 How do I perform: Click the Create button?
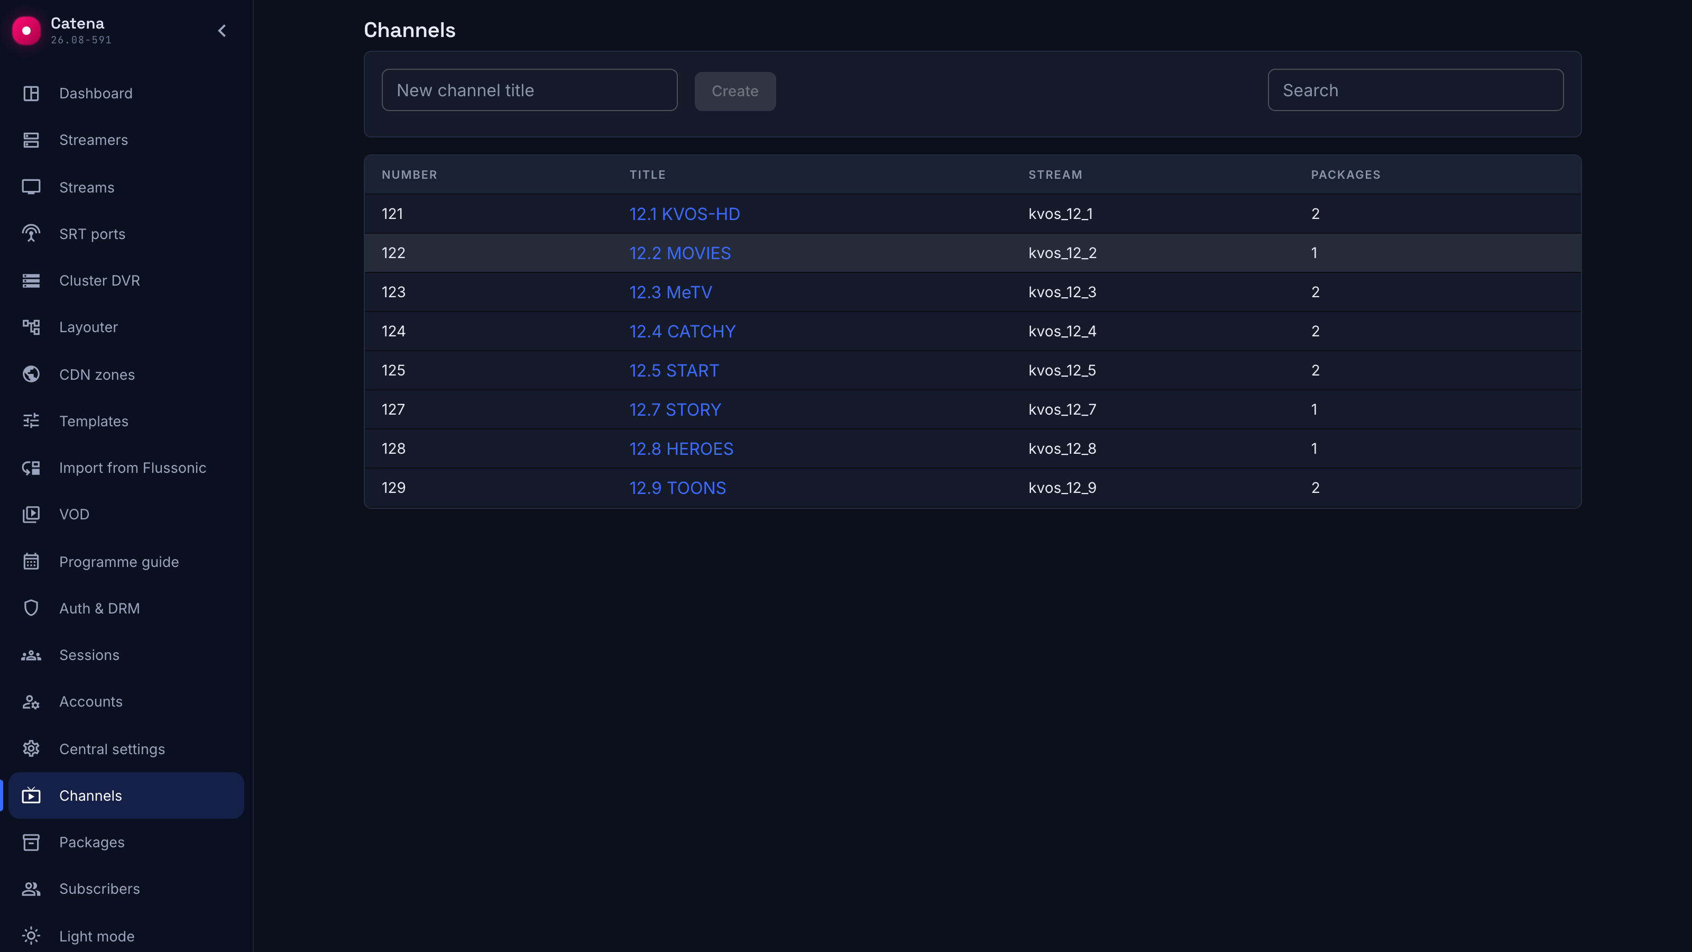[735, 91]
